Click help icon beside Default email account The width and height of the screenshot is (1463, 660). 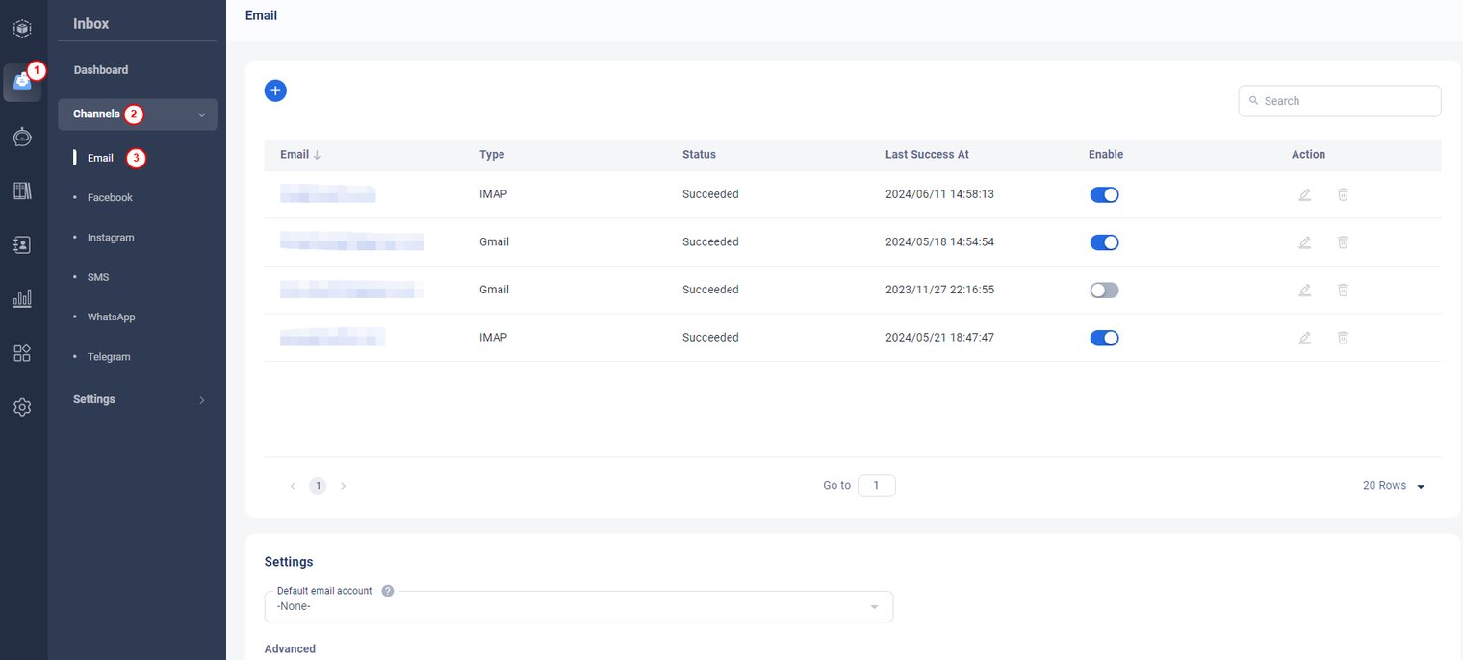point(388,591)
